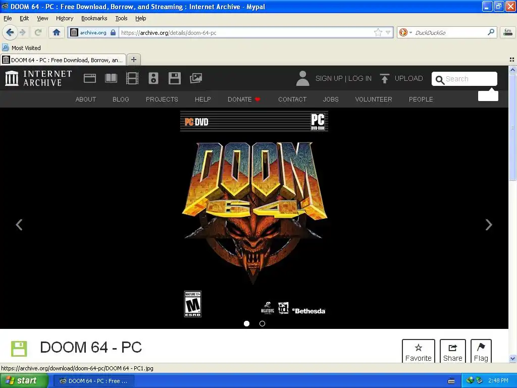The width and height of the screenshot is (517, 388).
Task: Click the Most Visited bookmark icon
Action: pyautogui.click(x=5, y=47)
